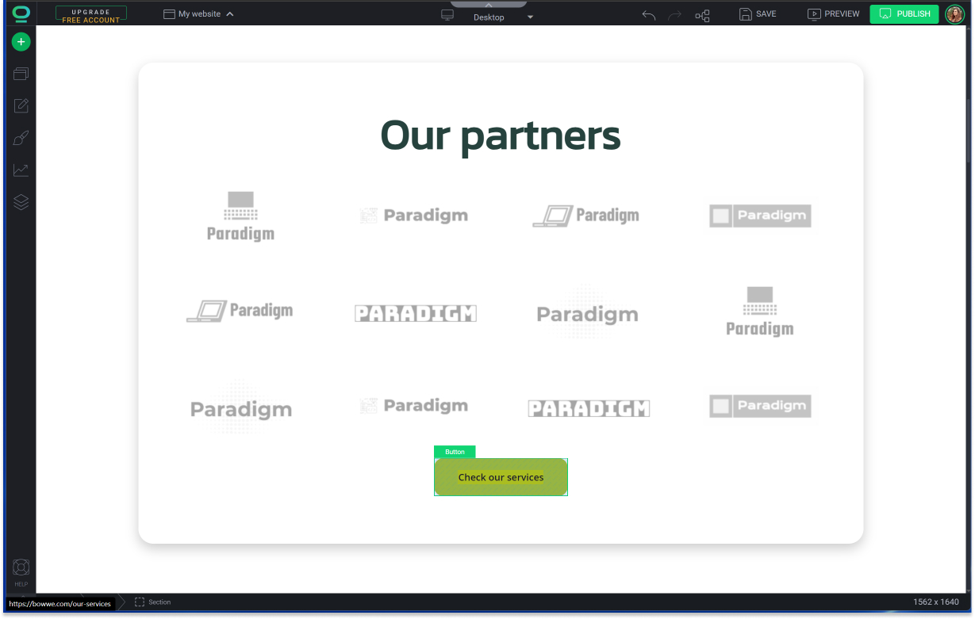Image resolution: width=975 pixels, height=619 pixels.
Task: Open the Desktop device dropdown arrow
Action: [x=530, y=17]
